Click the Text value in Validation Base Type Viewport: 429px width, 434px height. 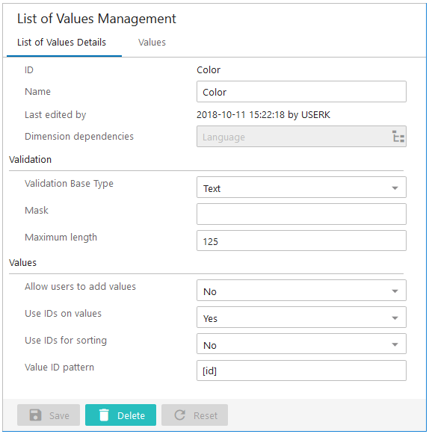coord(212,188)
